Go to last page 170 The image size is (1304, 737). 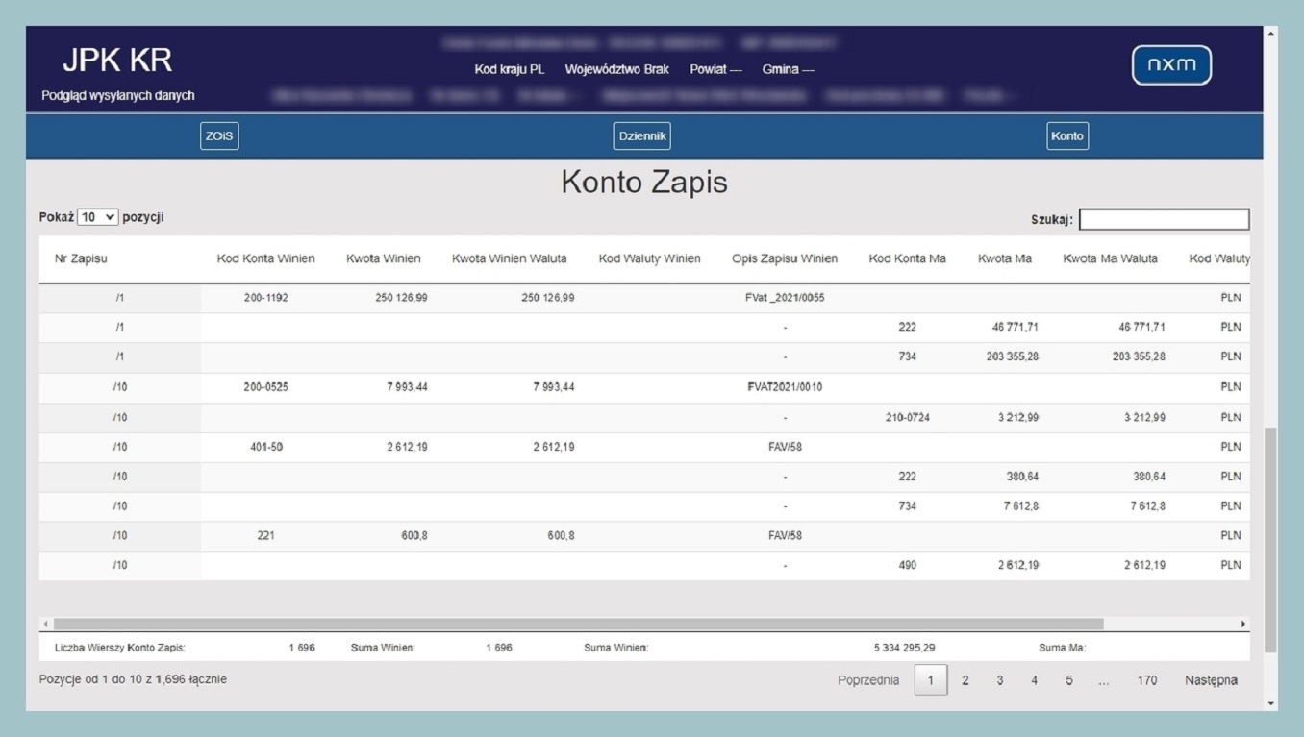point(1146,680)
